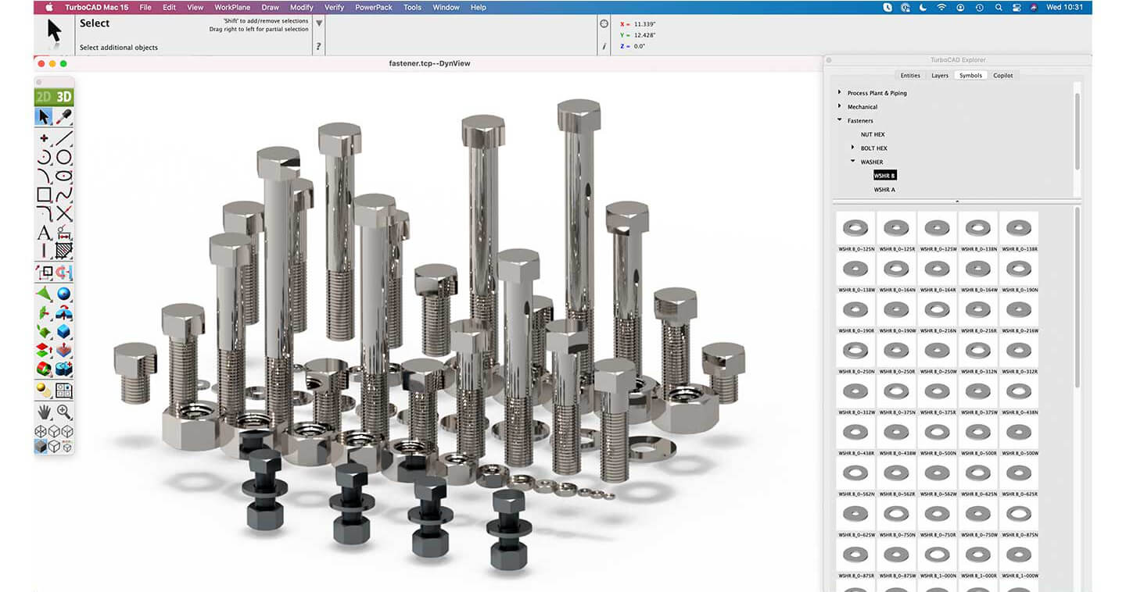
Task: Click the large Select arrow icon
Action: point(54,33)
